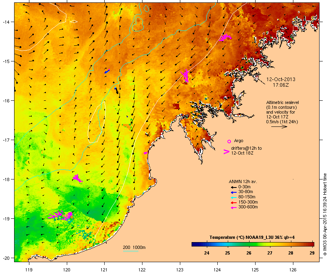Click the '30-80m' depth label
This screenshot has height=273, width=330.
click(245, 192)
